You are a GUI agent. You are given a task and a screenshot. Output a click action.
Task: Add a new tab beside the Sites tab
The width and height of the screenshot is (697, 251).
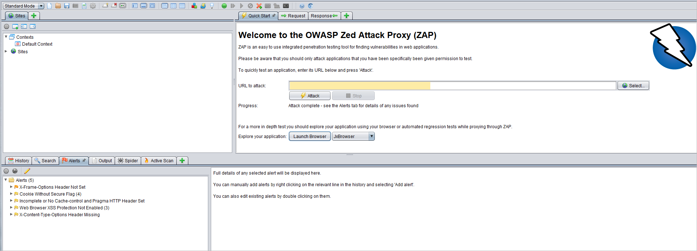coord(34,16)
